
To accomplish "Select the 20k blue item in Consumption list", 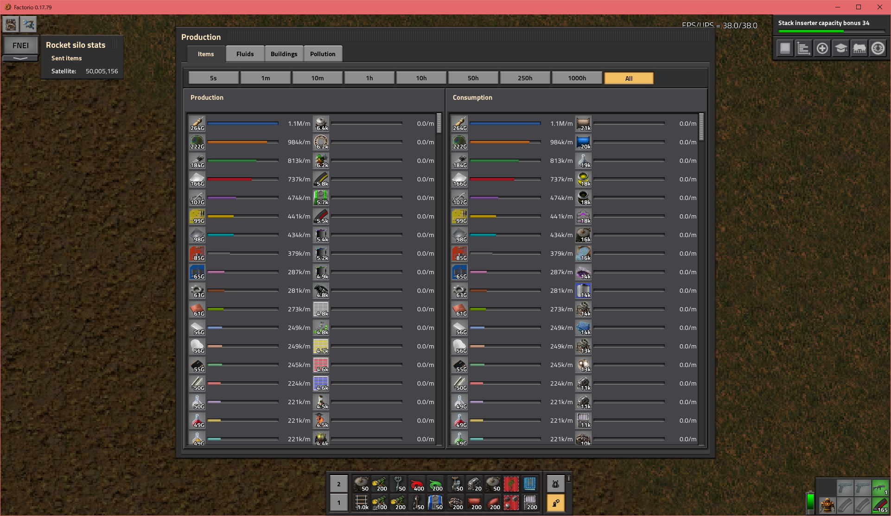I will [583, 142].
